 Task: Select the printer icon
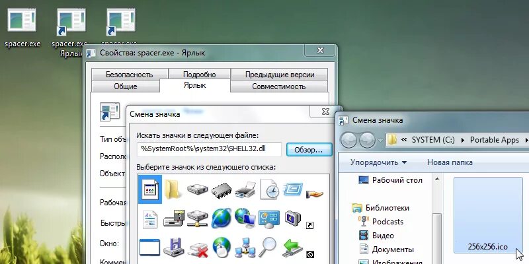[245, 190]
